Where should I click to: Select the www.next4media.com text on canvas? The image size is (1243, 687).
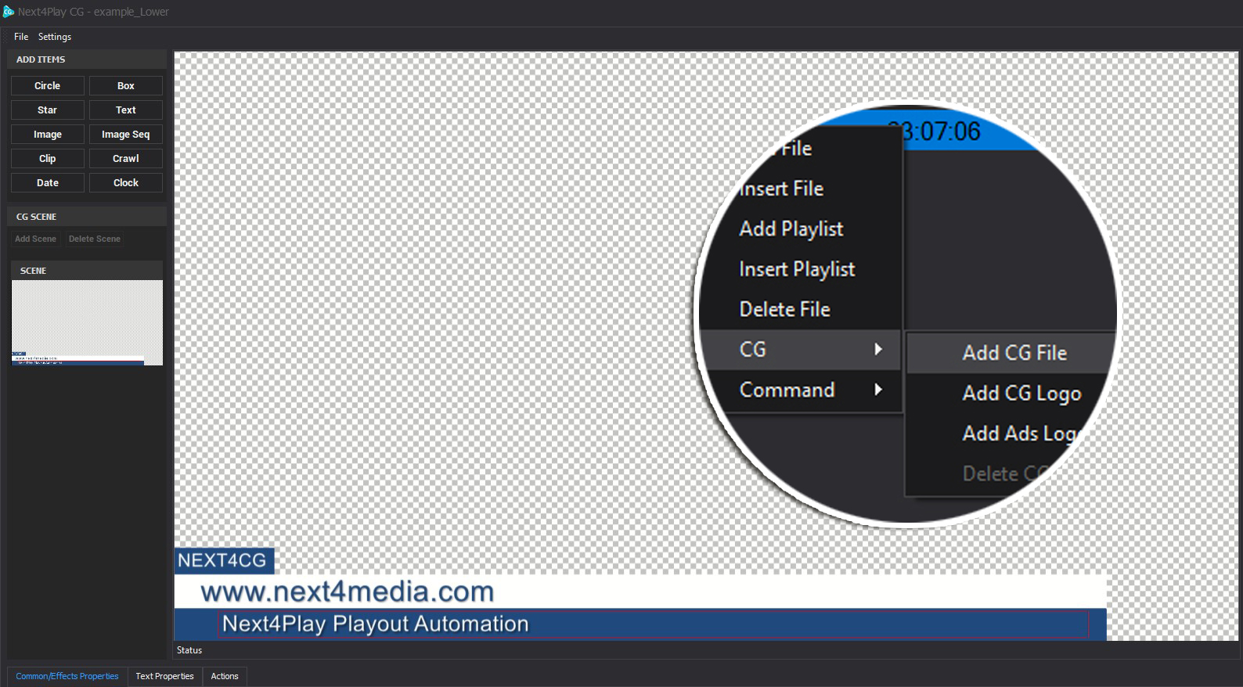(x=348, y=592)
